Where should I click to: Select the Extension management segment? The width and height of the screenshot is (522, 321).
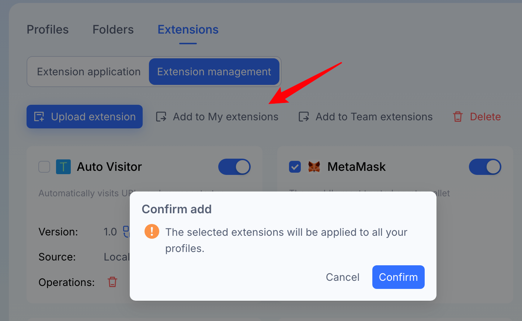[214, 72]
